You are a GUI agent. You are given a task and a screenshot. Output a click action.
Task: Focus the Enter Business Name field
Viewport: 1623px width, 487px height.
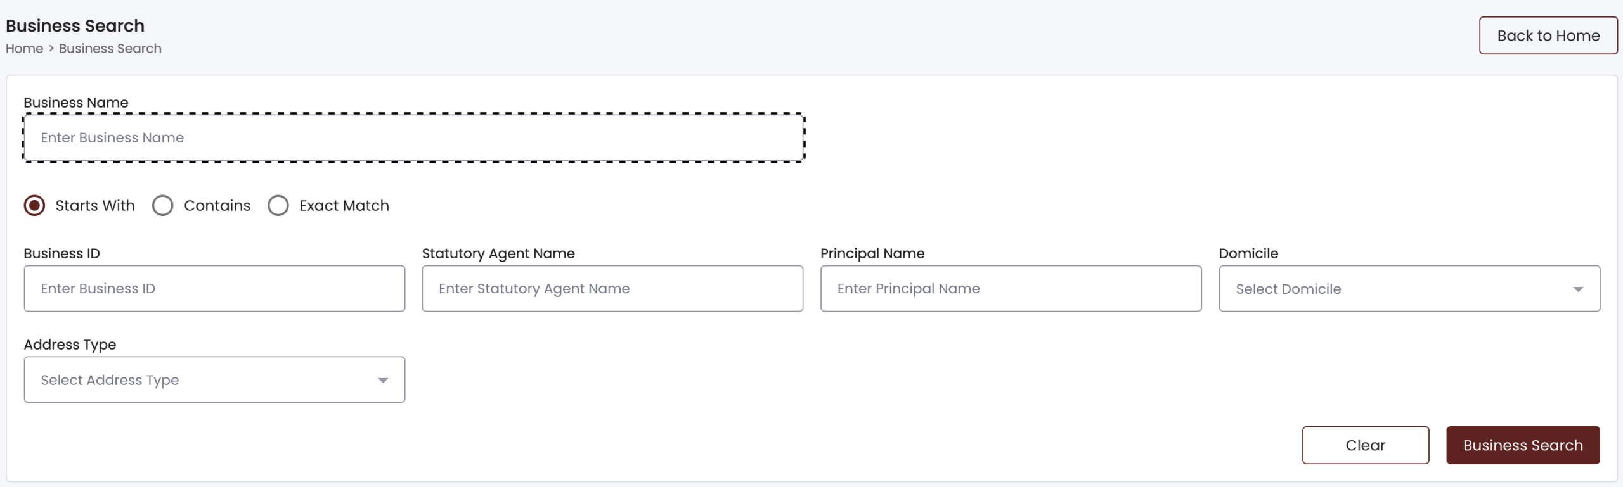pyautogui.click(x=413, y=138)
